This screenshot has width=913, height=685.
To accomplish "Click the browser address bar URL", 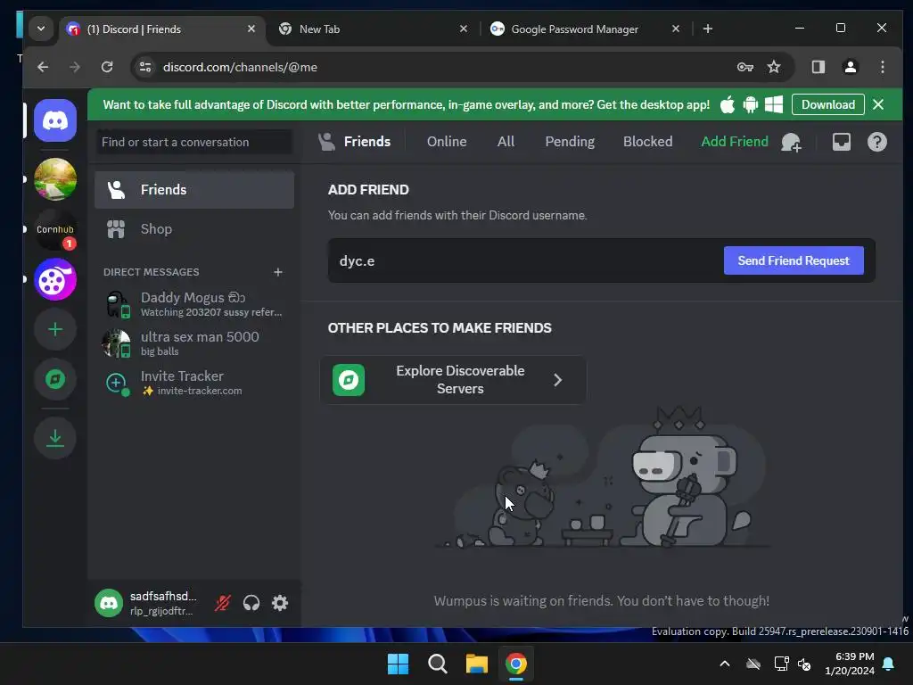I will pyautogui.click(x=240, y=67).
